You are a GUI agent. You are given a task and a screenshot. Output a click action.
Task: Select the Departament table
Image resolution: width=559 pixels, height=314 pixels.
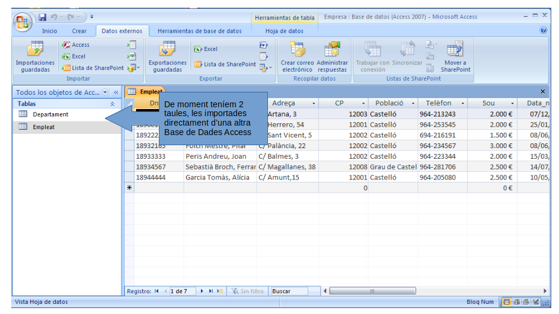(67, 114)
